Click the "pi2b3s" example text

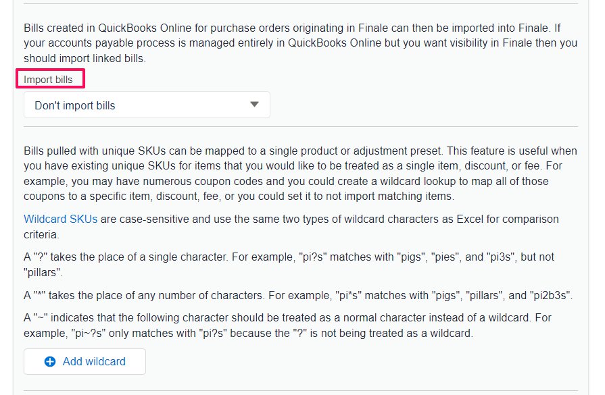(x=551, y=295)
